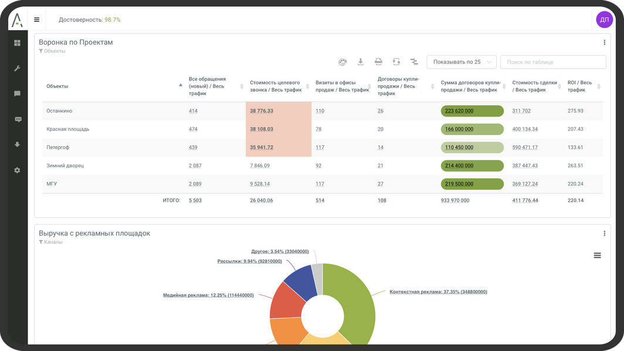Open the chart hamburger export menu

[597, 255]
